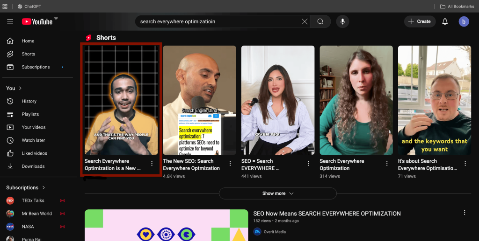Open the Overit Media channel
This screenshot has width=479, height=241.
click(275, 232)
